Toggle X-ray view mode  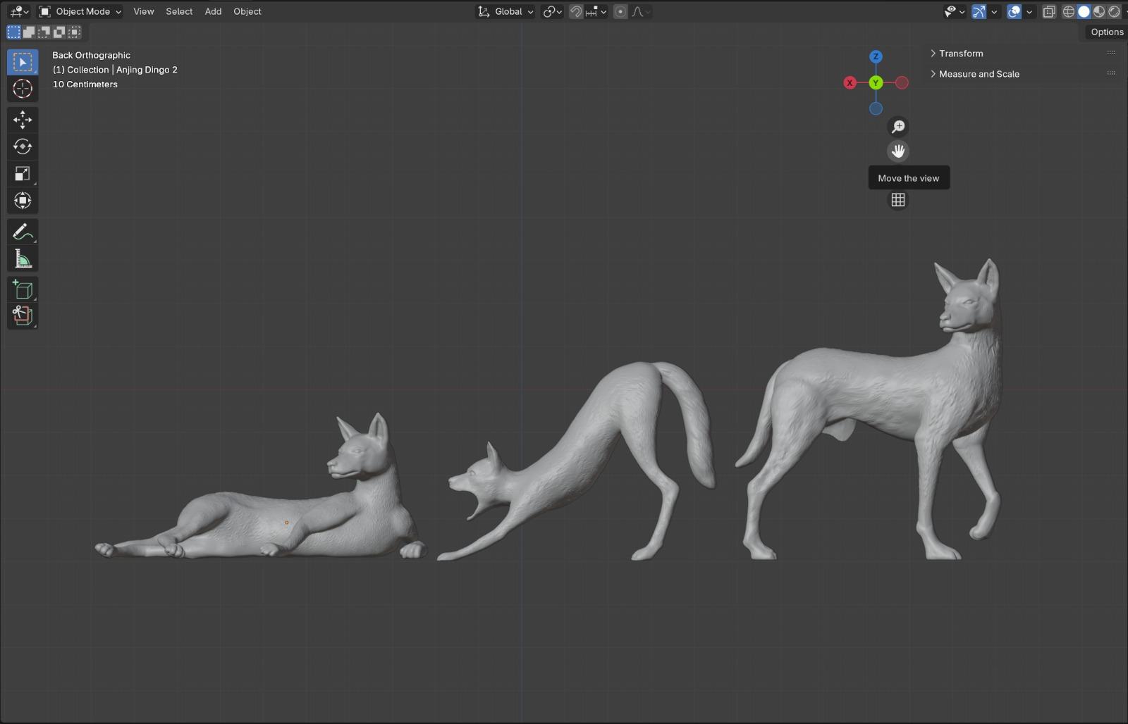1049,11
